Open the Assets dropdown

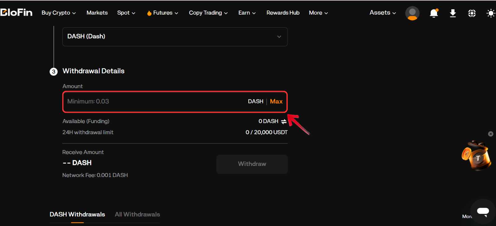[382, 13]
